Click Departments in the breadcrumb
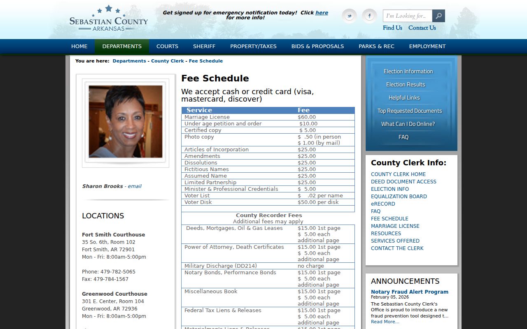 coord(129,61)
